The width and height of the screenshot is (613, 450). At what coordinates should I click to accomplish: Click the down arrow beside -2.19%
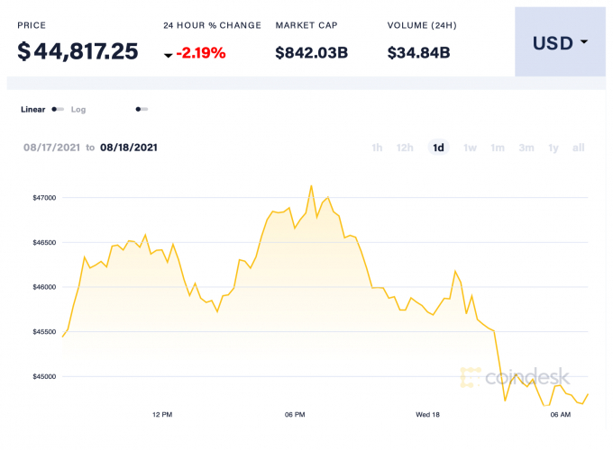[x=168, y=56]
